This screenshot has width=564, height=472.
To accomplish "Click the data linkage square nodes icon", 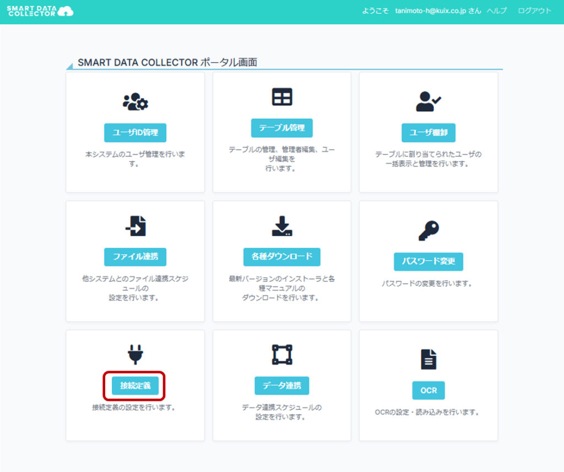I will 282,354.
